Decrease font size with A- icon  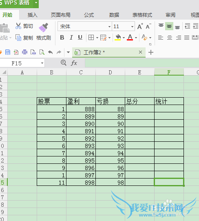click(148, 26)
